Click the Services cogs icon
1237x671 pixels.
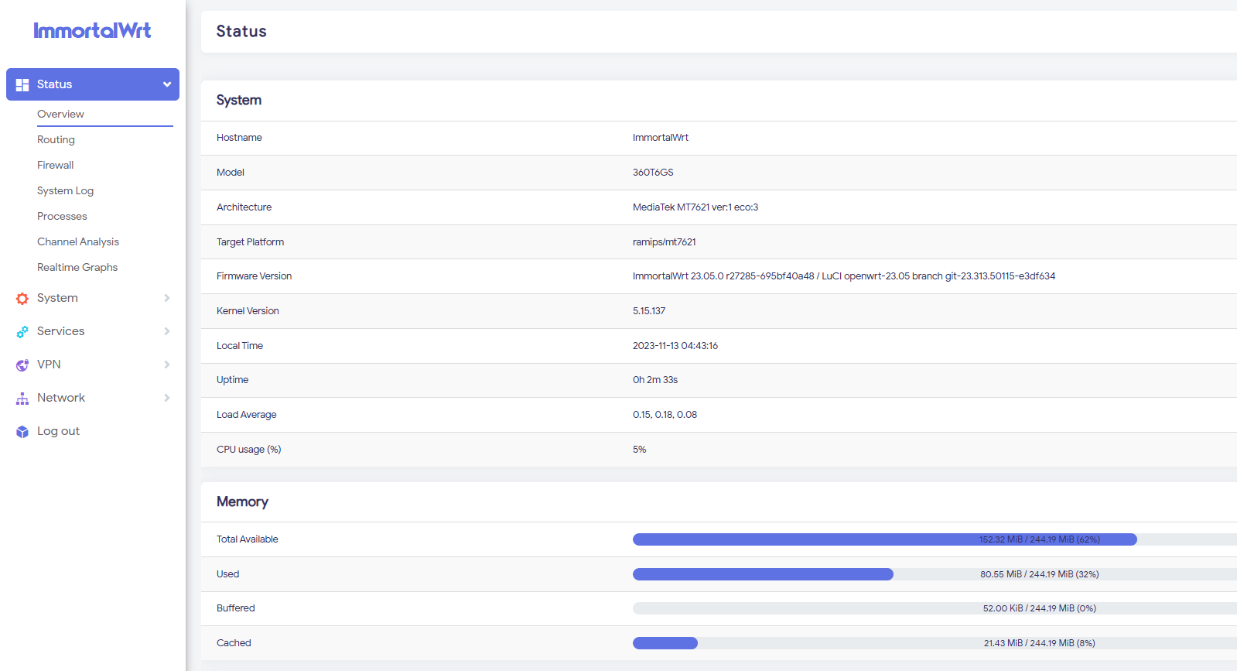tap(22, 331)
